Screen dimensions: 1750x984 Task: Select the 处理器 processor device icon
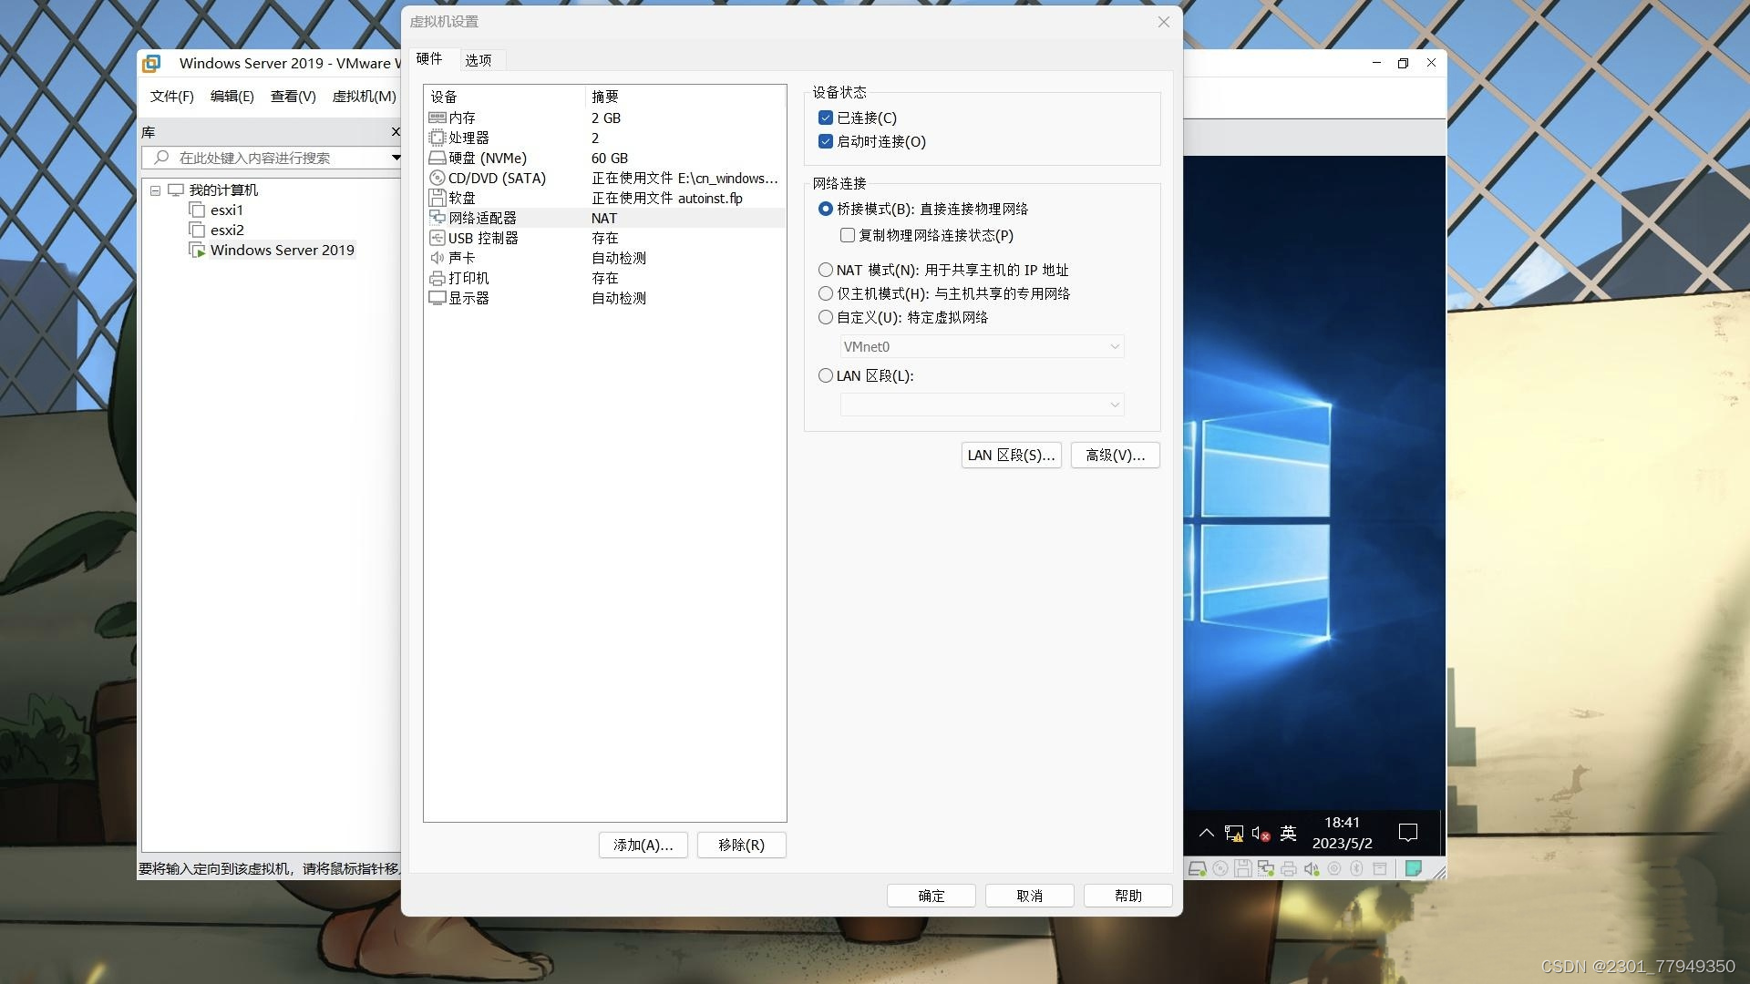(x=437, y=138)
